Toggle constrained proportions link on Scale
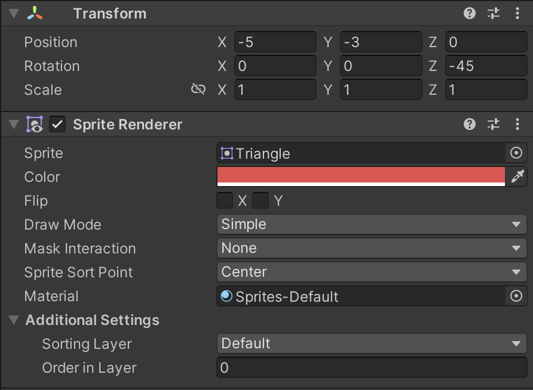 click(x=198, y=89)
